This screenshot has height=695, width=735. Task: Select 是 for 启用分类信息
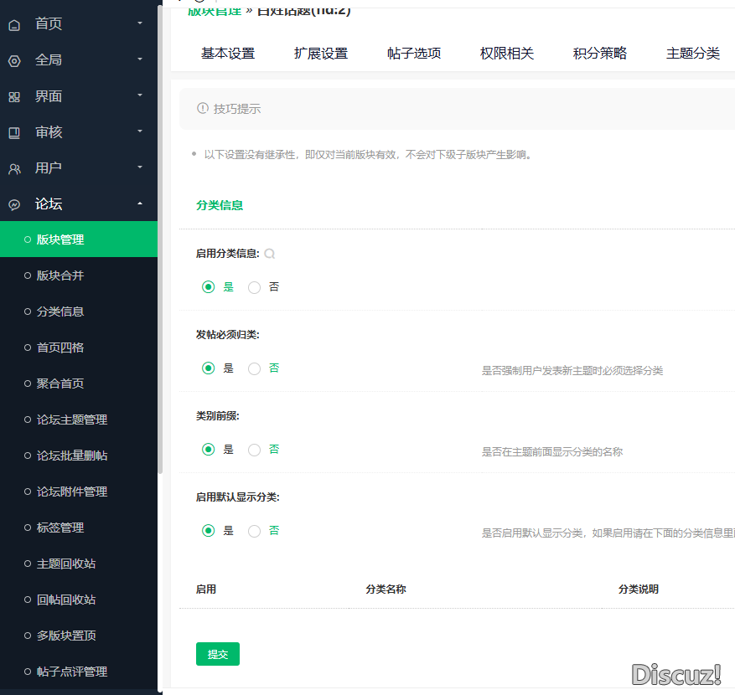208,287
